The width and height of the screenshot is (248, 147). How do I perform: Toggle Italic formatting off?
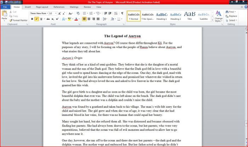pyautogui.click(x=37, y=19)
